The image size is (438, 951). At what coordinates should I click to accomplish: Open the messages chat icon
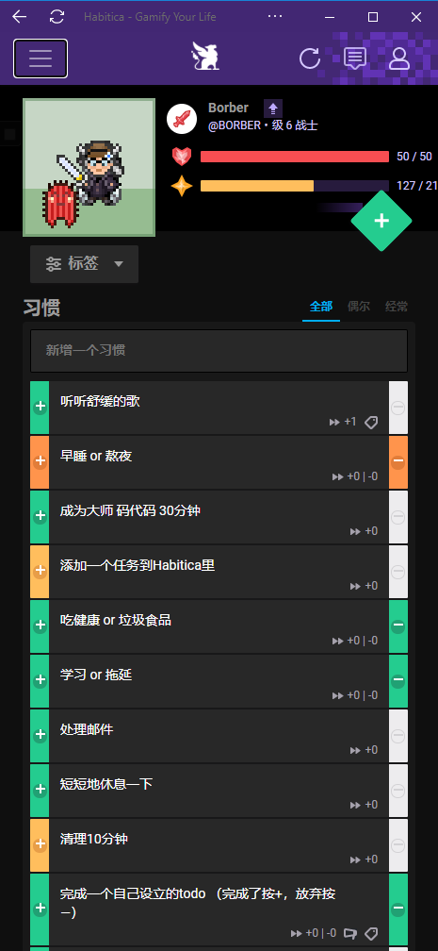tap(354, 58)
